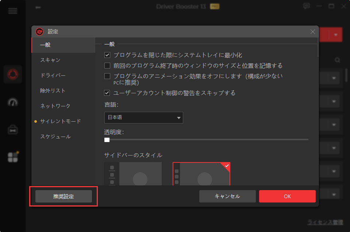Click the search icon in main window
This screenshot has height=232, width=350.
(x=338, y=60)
